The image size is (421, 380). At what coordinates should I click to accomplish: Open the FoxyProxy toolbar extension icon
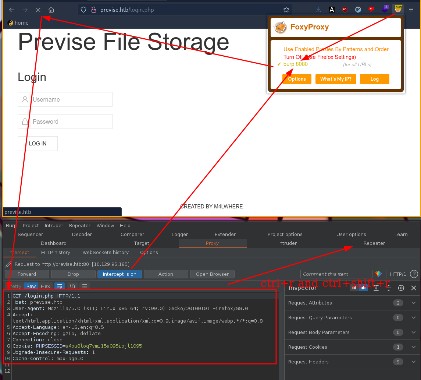398,9
